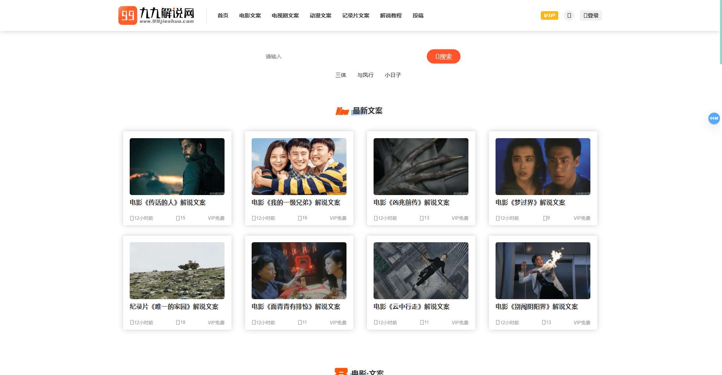Click the view count 15 on 传话的人
The image size is (722, 375).
[x=180, y=218]
